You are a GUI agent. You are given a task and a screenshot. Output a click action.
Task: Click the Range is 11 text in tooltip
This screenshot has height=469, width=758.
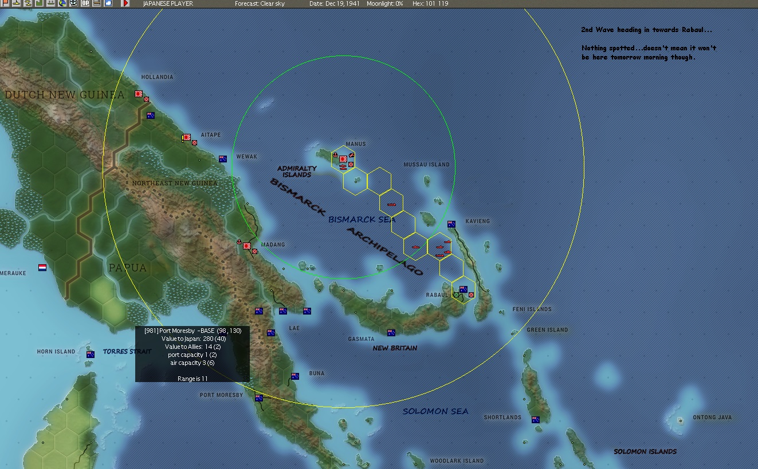pos(193,379)
